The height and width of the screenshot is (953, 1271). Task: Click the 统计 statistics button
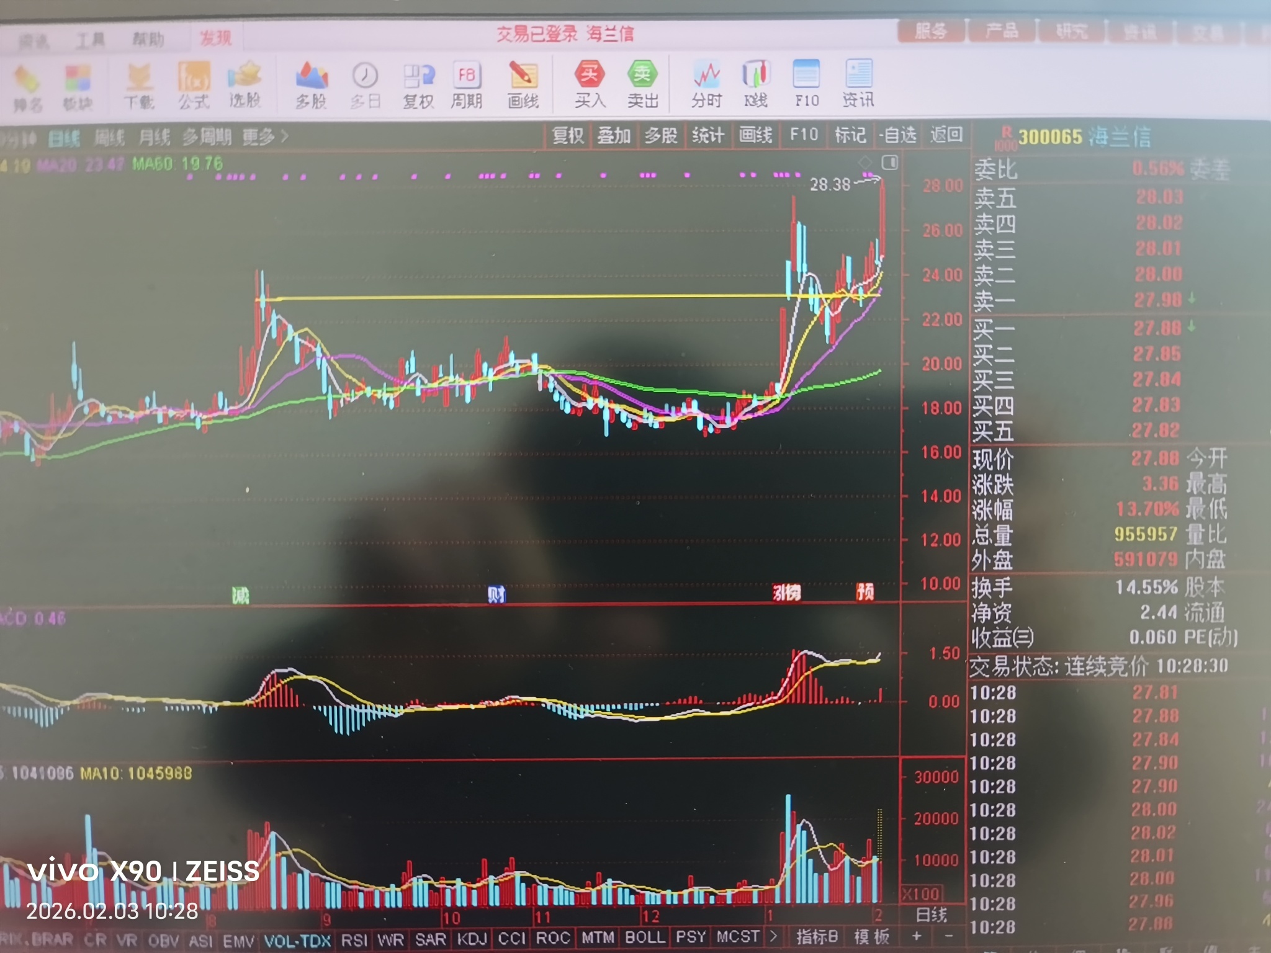[707, 135]
